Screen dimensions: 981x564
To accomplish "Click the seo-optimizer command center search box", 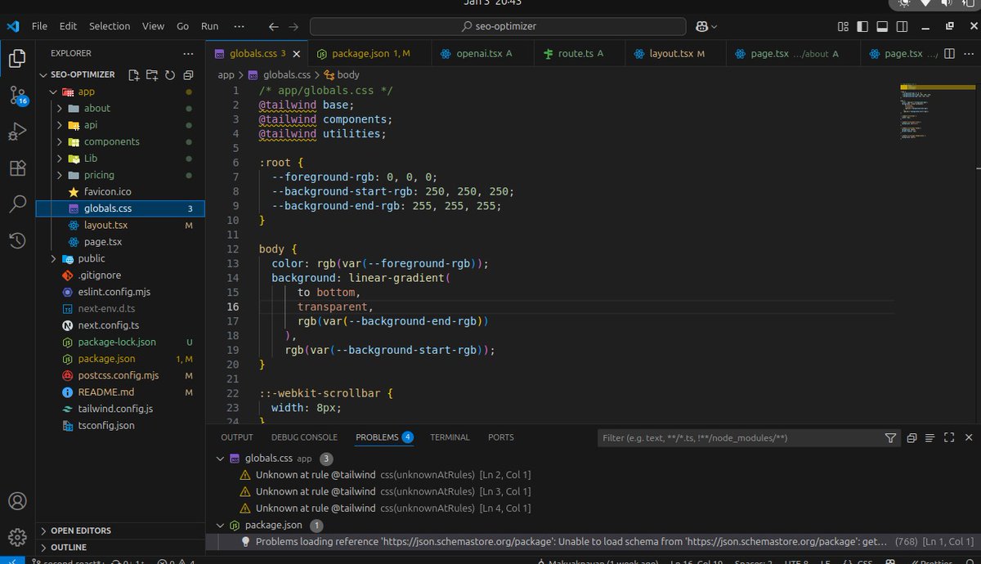I will [x=499, y=26].
